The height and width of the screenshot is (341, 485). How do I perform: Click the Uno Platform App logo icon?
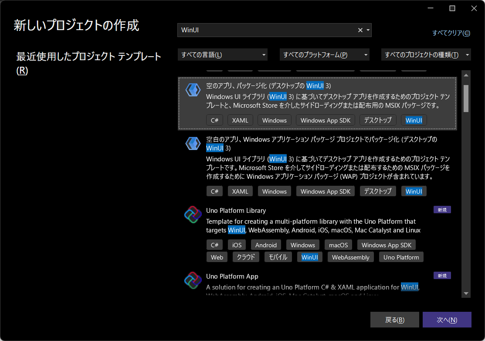193,280
